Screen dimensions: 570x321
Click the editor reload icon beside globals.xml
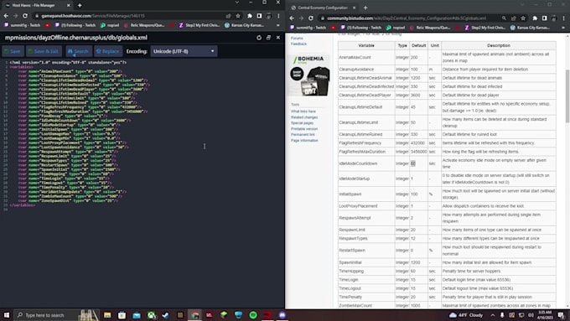pos(259,38)
